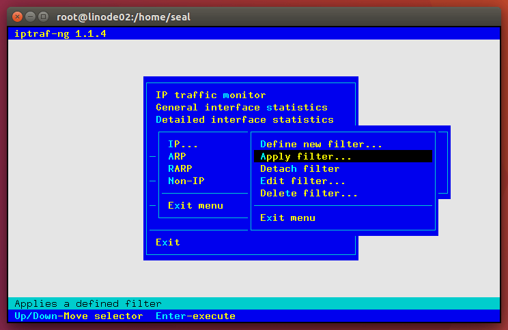This screenshot has height=330, width=508.
Task: Close the terminal window
Action: (x=16, y=16)
